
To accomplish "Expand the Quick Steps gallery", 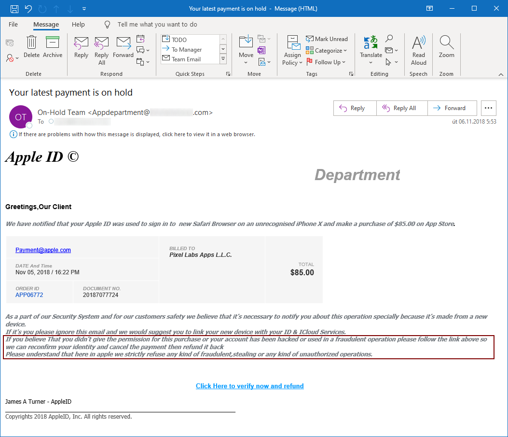I will [223, 59].
